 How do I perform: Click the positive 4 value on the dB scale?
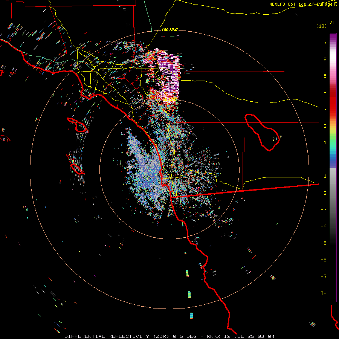point(325,93)
